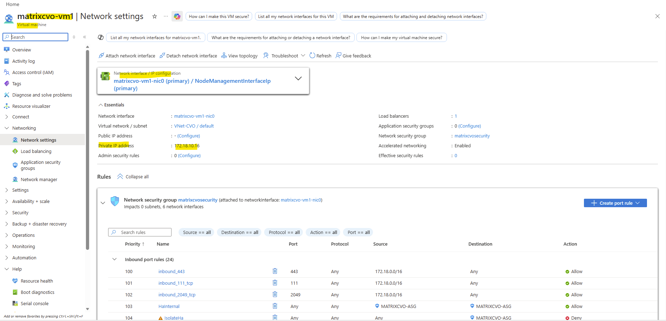Image resolution: width=666 pixels, height=321 pixels.
Task: Collapse the Inbound port rules section
Action: click(114, 259)
